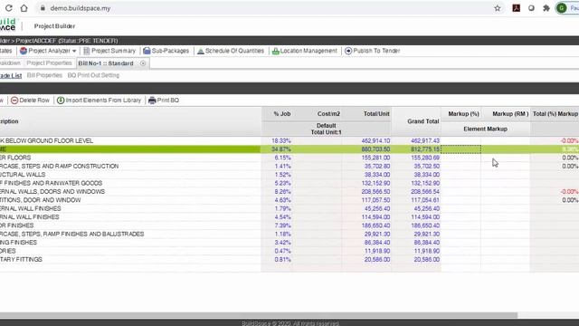Open the Project Summary toolbar item
This screenshot has width=579, height=326.
[113, 51]
